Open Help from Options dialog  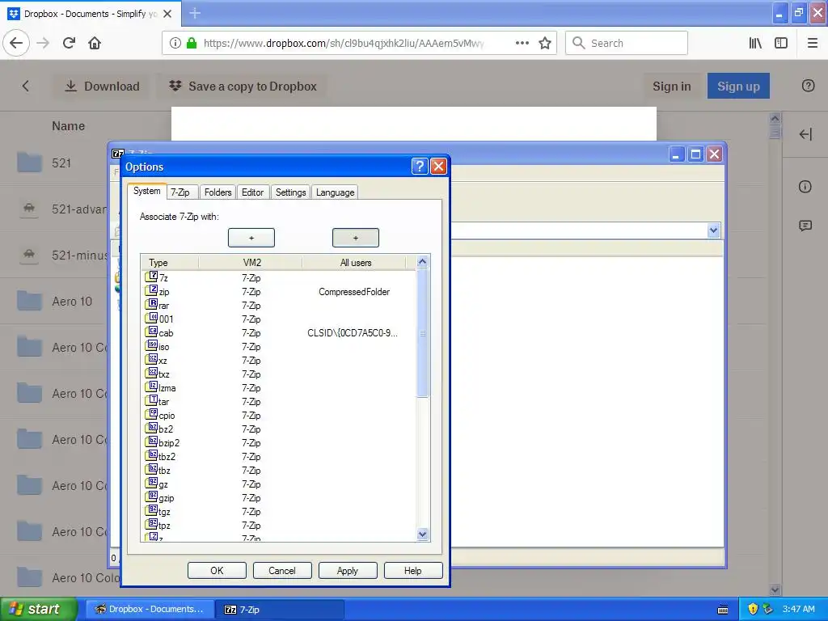point(413,570)
